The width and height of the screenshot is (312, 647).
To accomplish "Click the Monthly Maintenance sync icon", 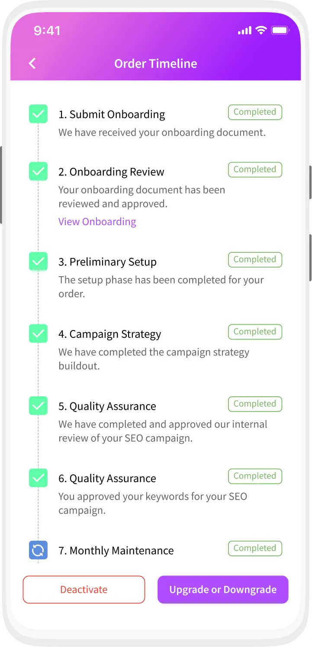I will (x=38, y=550).
